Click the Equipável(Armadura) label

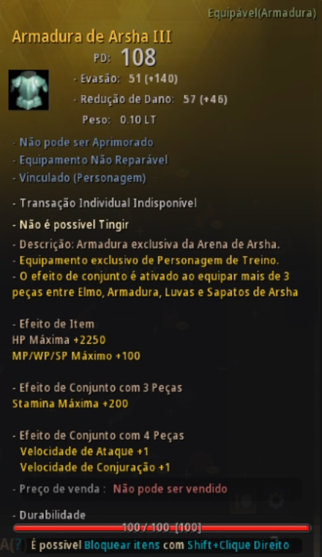pyautogui.click(x=262, y=13)
